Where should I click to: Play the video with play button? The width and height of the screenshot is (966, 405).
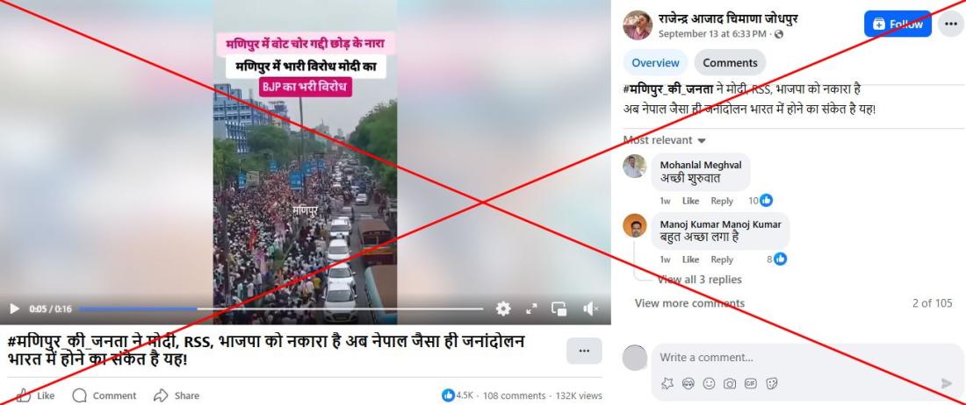(15, 309)
